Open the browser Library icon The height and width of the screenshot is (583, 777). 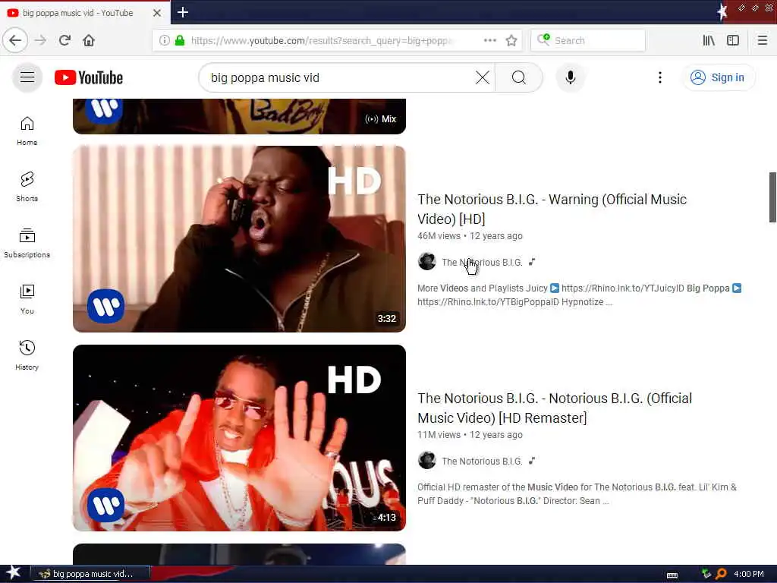click(x=709, y=40)
